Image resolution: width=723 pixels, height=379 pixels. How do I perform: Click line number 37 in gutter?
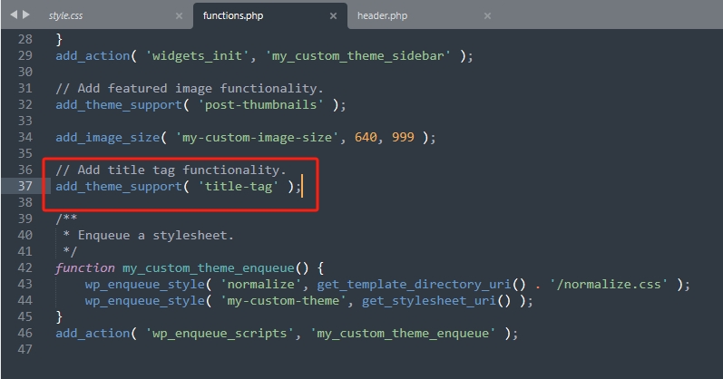click(24, 186)
